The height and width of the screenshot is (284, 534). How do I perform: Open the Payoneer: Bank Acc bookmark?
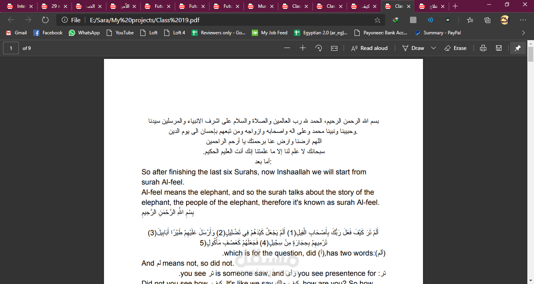[381, 33]
